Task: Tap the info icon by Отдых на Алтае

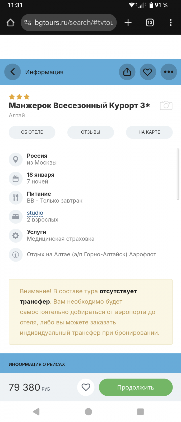Action: click(x=16, y=255)
